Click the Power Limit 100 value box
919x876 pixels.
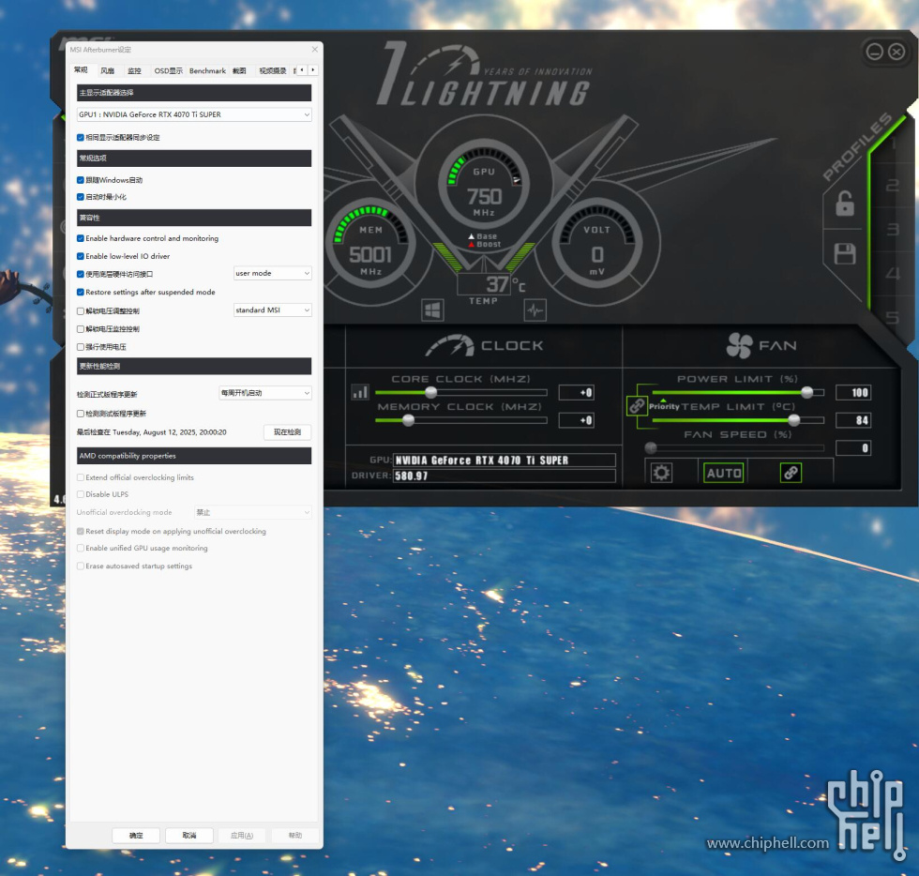[x=853, y=392]
